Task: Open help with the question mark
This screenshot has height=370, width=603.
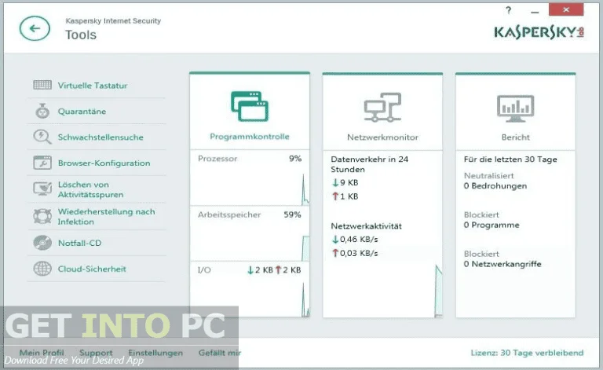Action: point(509,10)
